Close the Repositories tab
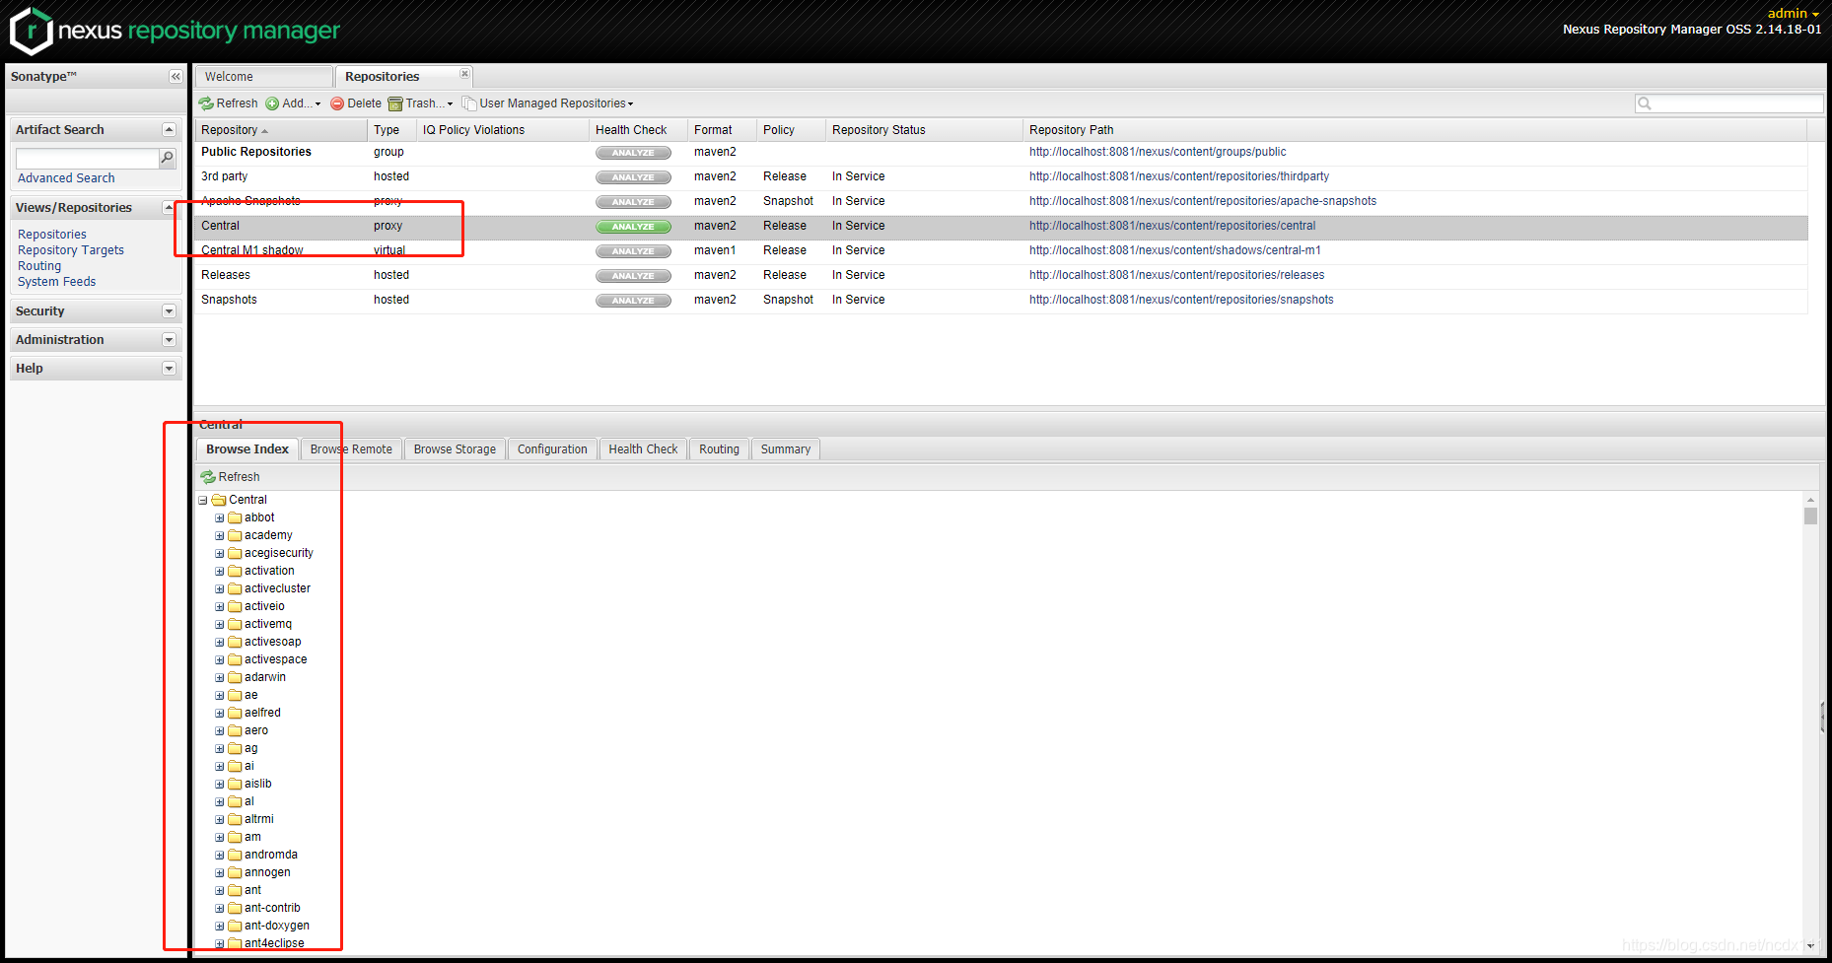 464,74
